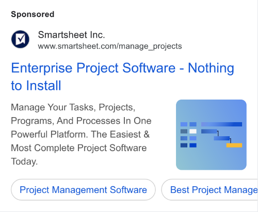This screenshot has height=212, width=258.
Task: Click the Sponsored label
Action: (33, 14)
